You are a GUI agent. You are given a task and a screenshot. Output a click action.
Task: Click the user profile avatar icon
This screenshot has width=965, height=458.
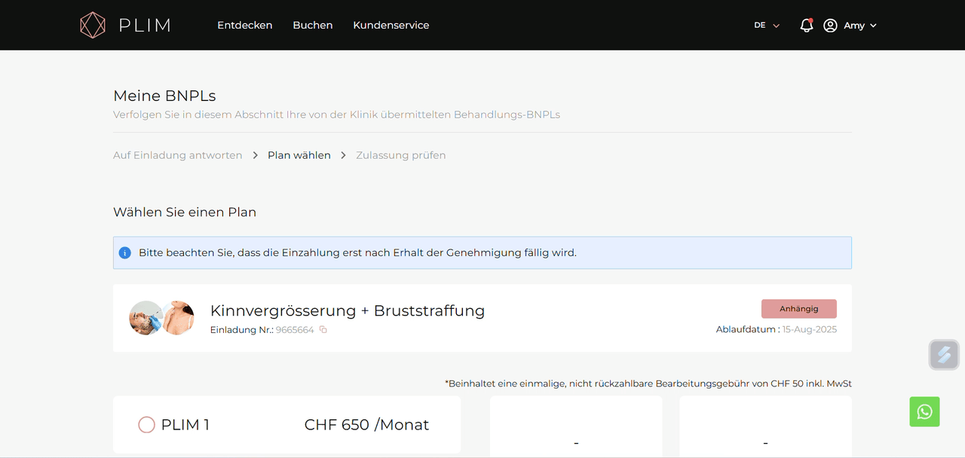[x=830, y=26]
